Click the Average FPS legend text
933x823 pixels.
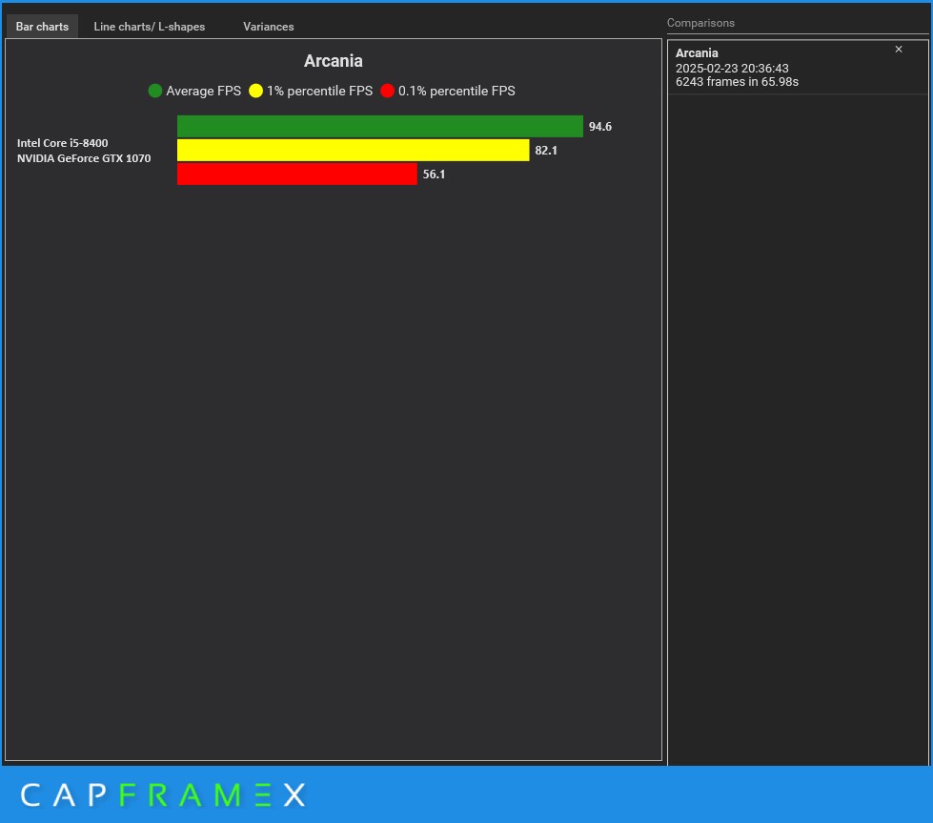pos(204,91)
